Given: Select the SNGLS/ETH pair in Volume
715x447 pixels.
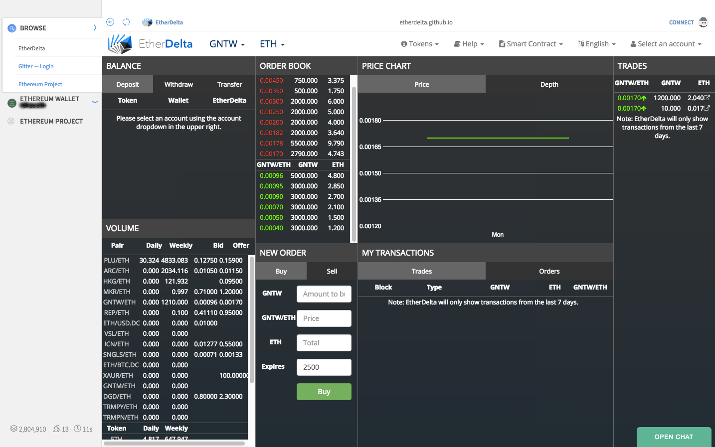Looking at the screenshot, I should tap(120, 354).
